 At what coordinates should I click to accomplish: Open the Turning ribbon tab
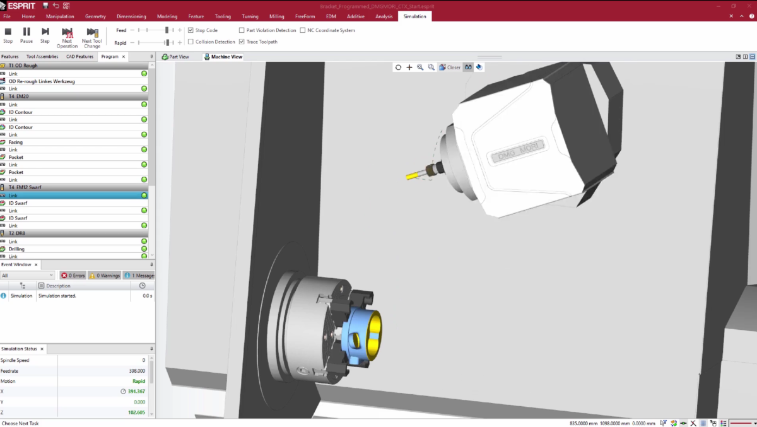tap(250, 16)
